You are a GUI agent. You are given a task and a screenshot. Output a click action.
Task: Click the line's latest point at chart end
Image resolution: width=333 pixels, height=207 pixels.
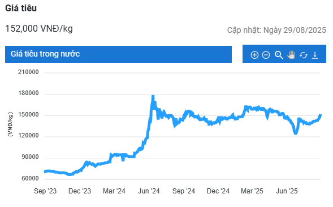320,115
